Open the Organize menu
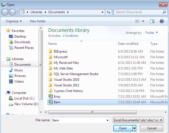This screenshot has height=133, width=169. [x=14, y=21]
